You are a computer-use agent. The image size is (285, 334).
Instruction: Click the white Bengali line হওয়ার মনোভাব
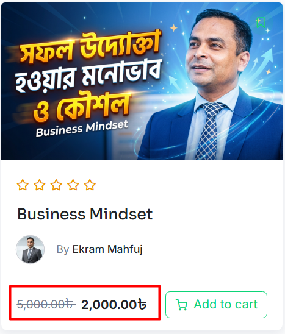(87, 78)
